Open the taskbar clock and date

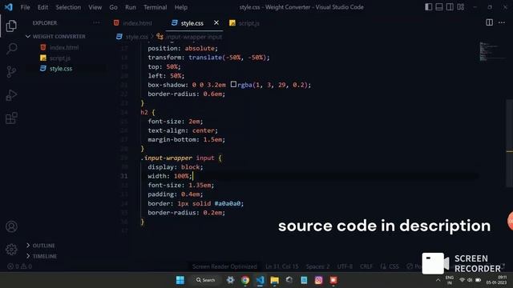[x=497, y=280]
